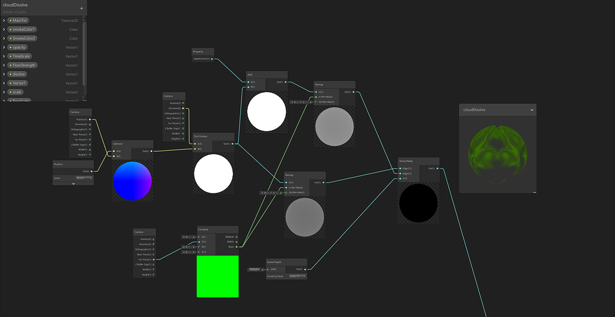Select the opacity property pill
This screenshot has height=317, width=615.
point(19,47)
